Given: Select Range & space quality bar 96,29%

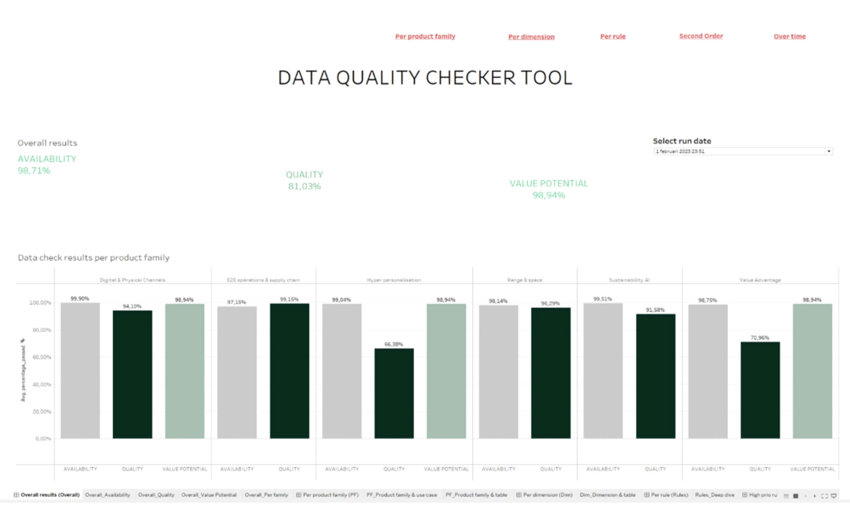Looking at the screenshot, I should tap(551, 373).
